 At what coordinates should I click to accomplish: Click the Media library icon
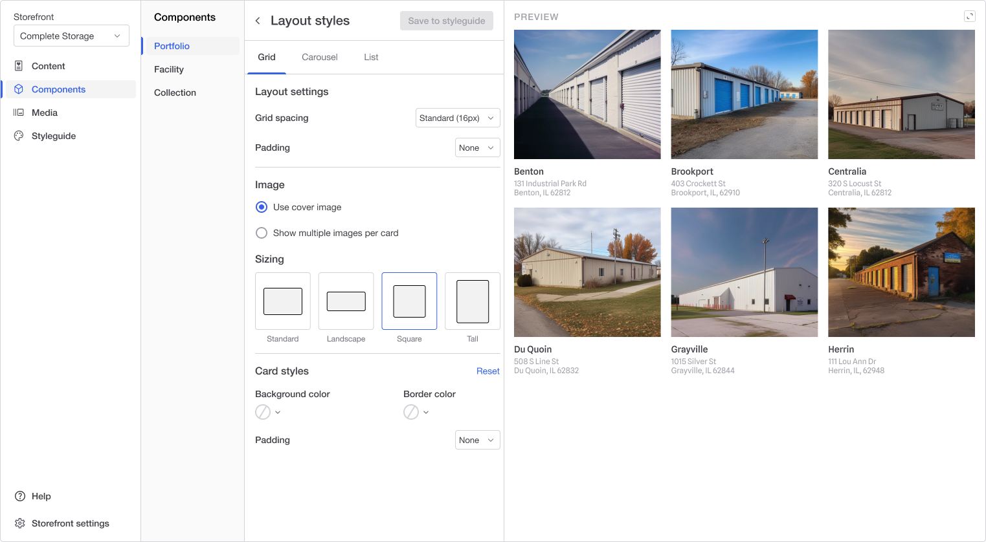point(19,113)
